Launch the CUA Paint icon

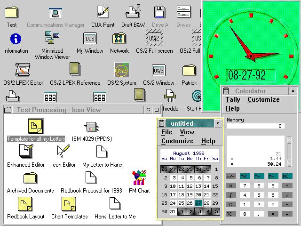coord(103,12)
